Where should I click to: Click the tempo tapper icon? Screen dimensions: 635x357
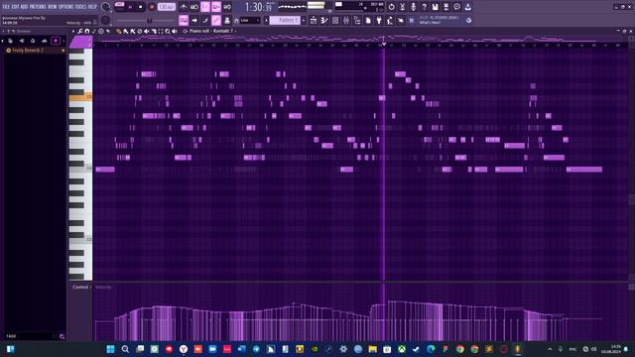[390, 20]
